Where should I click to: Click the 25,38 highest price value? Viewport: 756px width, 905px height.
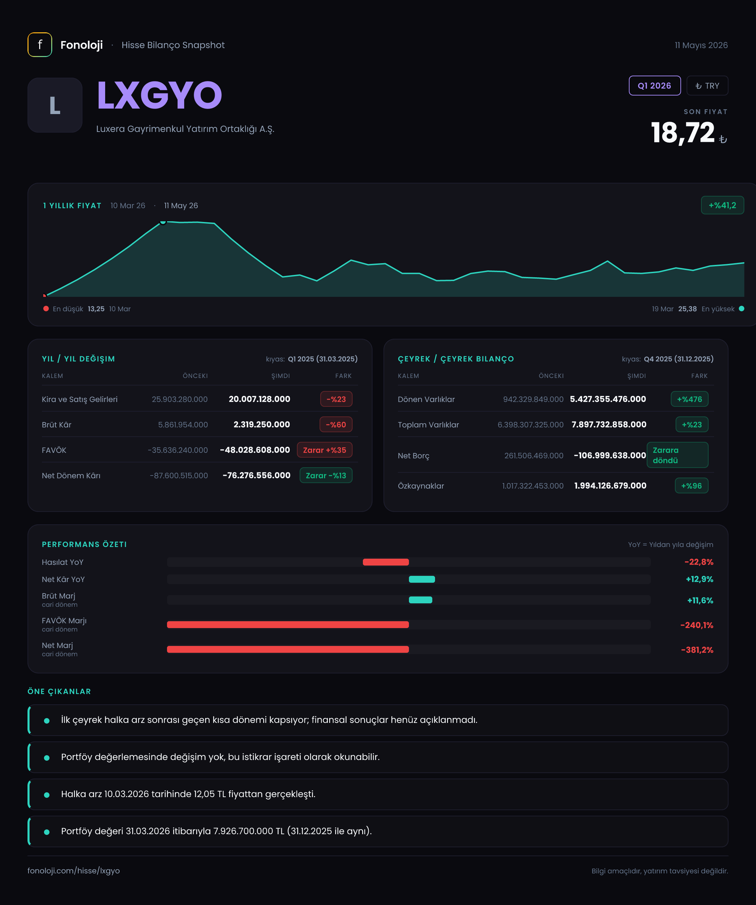pos(688,309)
